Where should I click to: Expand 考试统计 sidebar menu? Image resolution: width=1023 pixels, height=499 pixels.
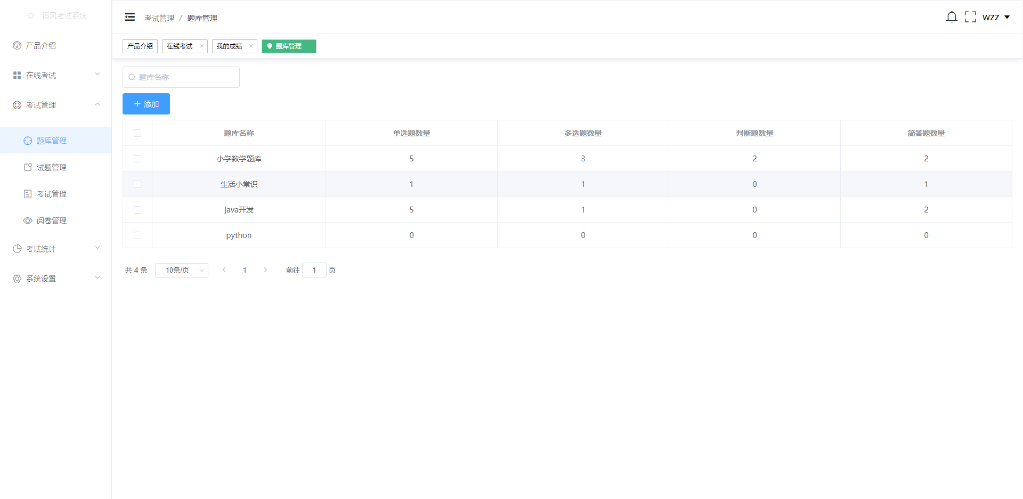(x=56, y=249)
